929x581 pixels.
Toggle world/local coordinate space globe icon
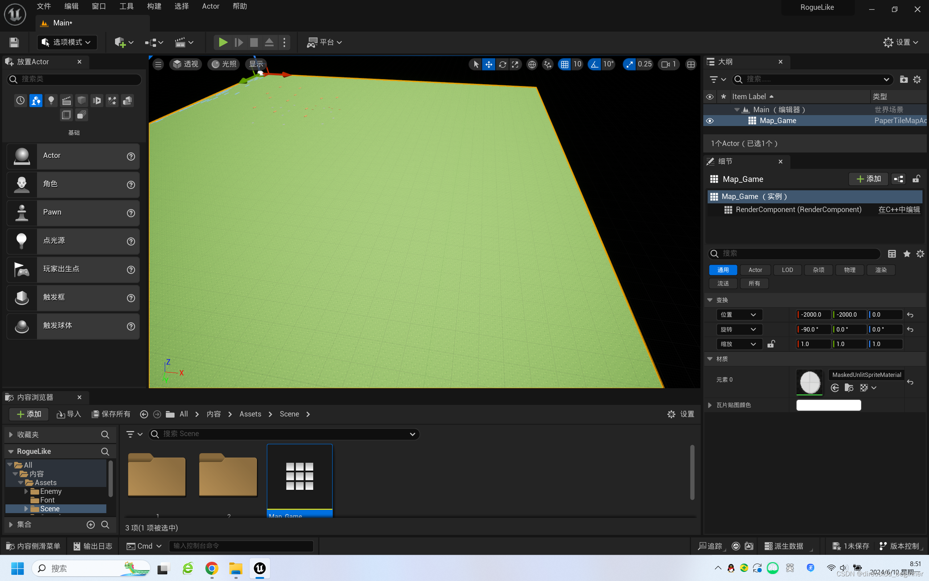coord(532,64)
